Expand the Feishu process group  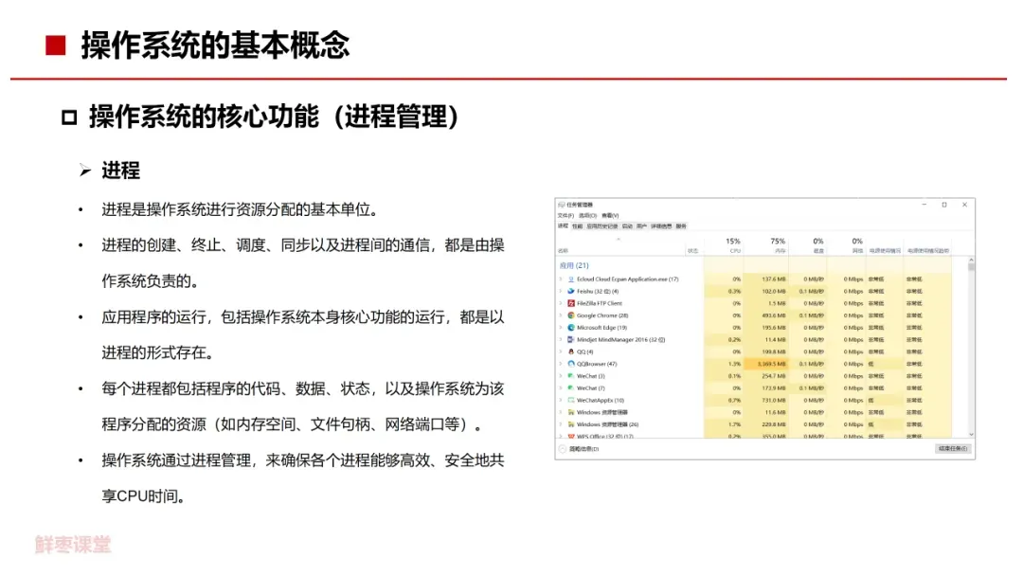point(561,292)
